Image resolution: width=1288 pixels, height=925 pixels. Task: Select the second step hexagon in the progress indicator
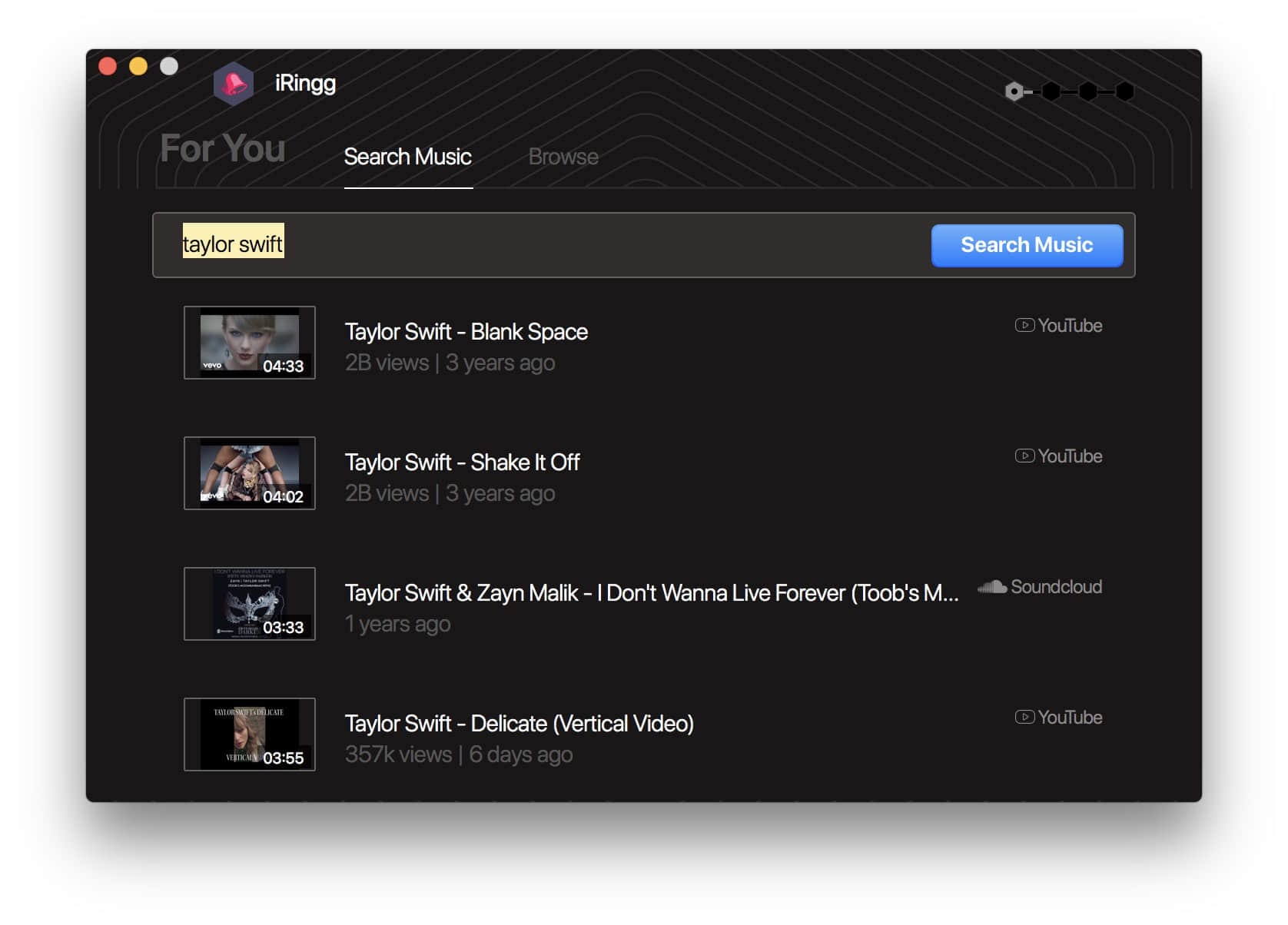(1051, 92)
